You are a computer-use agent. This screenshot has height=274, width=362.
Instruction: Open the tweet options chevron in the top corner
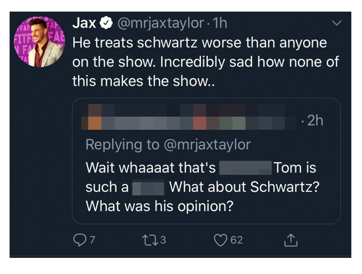pyautogui.click(x=337, y=23)
